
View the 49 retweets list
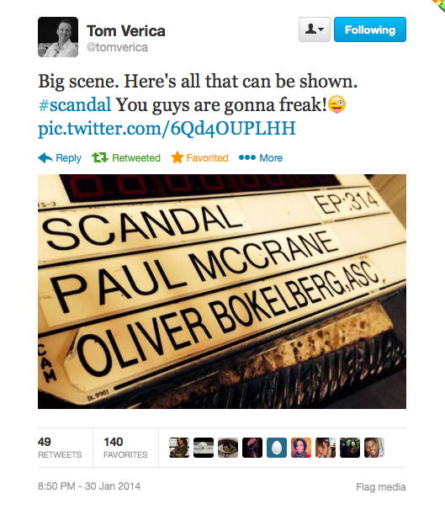(60, 448)
